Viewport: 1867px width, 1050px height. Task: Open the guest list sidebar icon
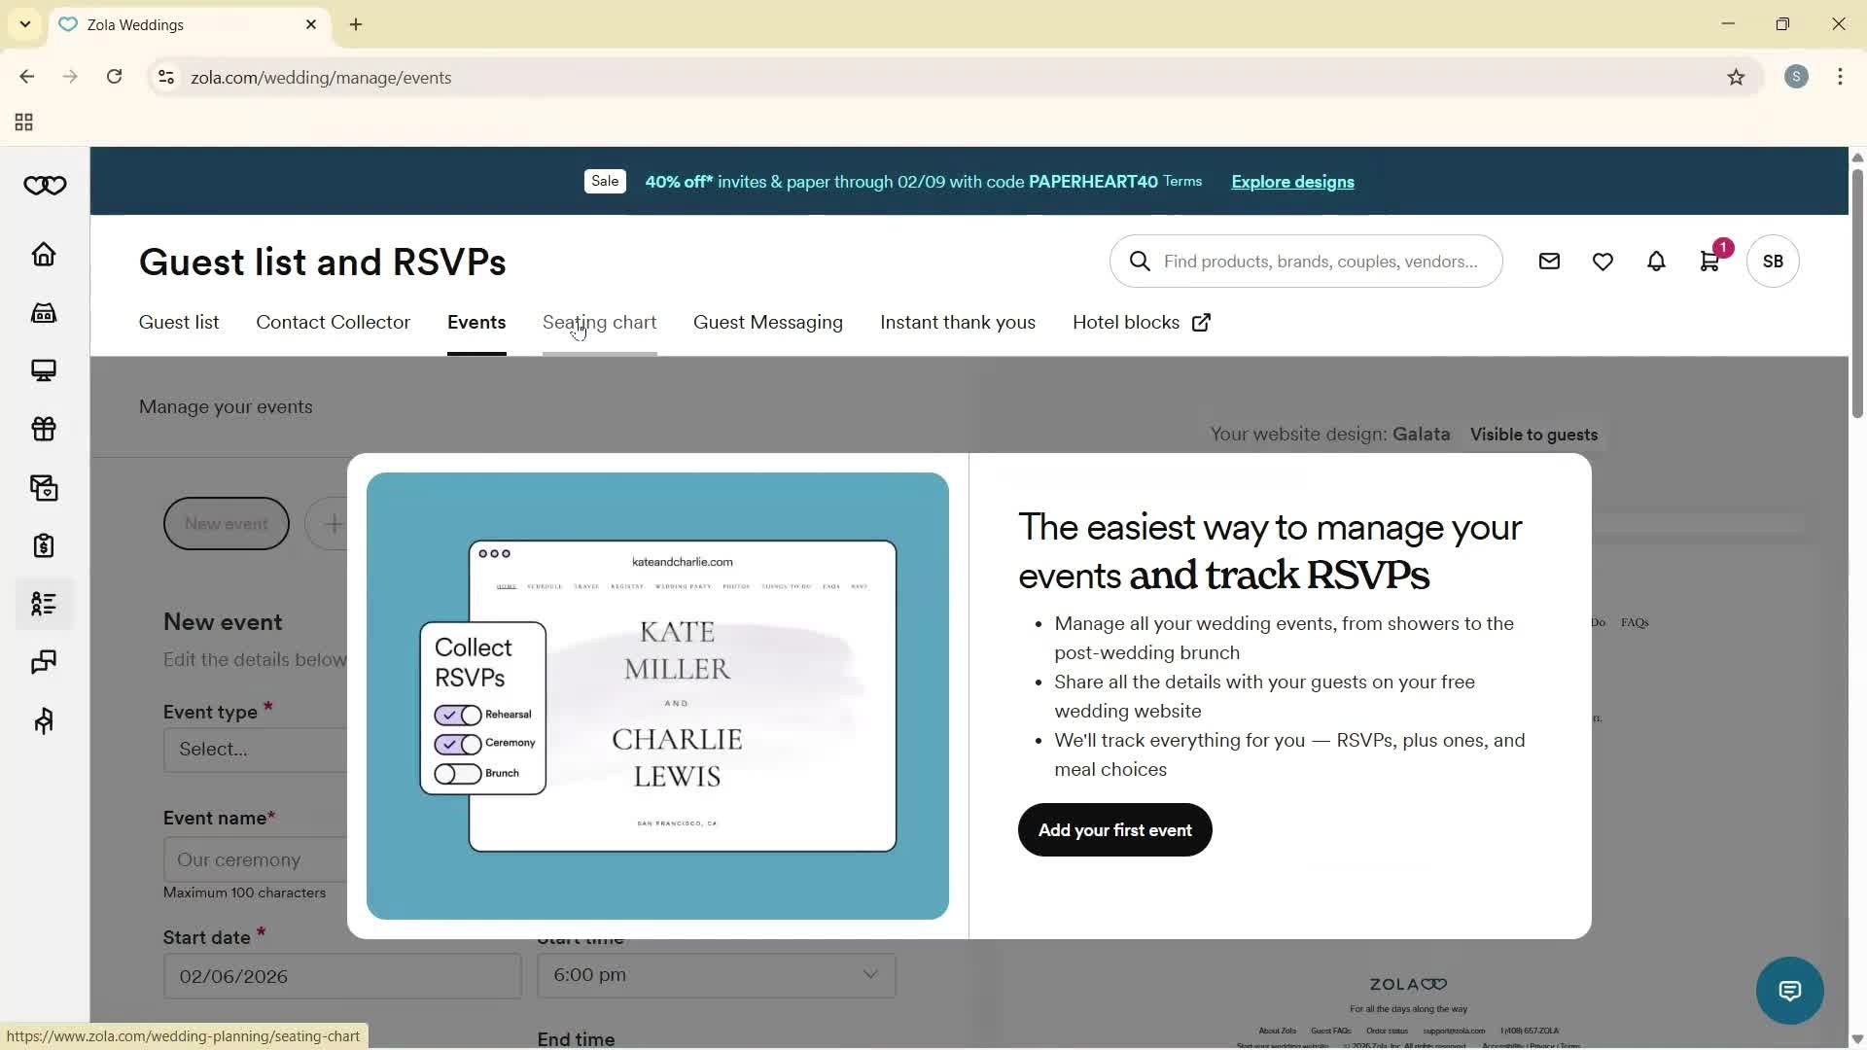[44, 604]
